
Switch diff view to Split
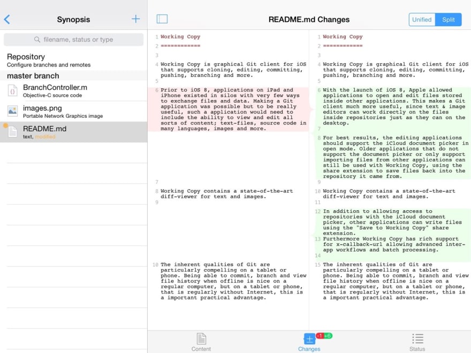(x=448, y=19)
